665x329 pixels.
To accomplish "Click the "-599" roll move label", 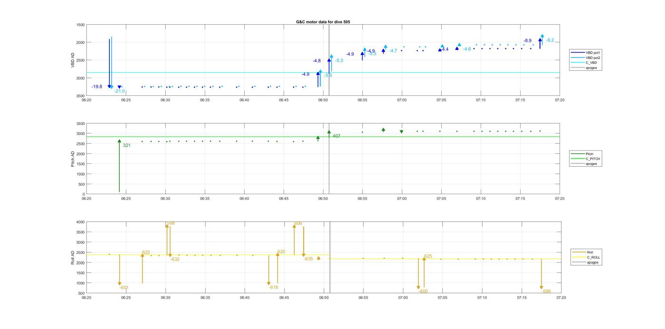I will [x=546, y=291].
